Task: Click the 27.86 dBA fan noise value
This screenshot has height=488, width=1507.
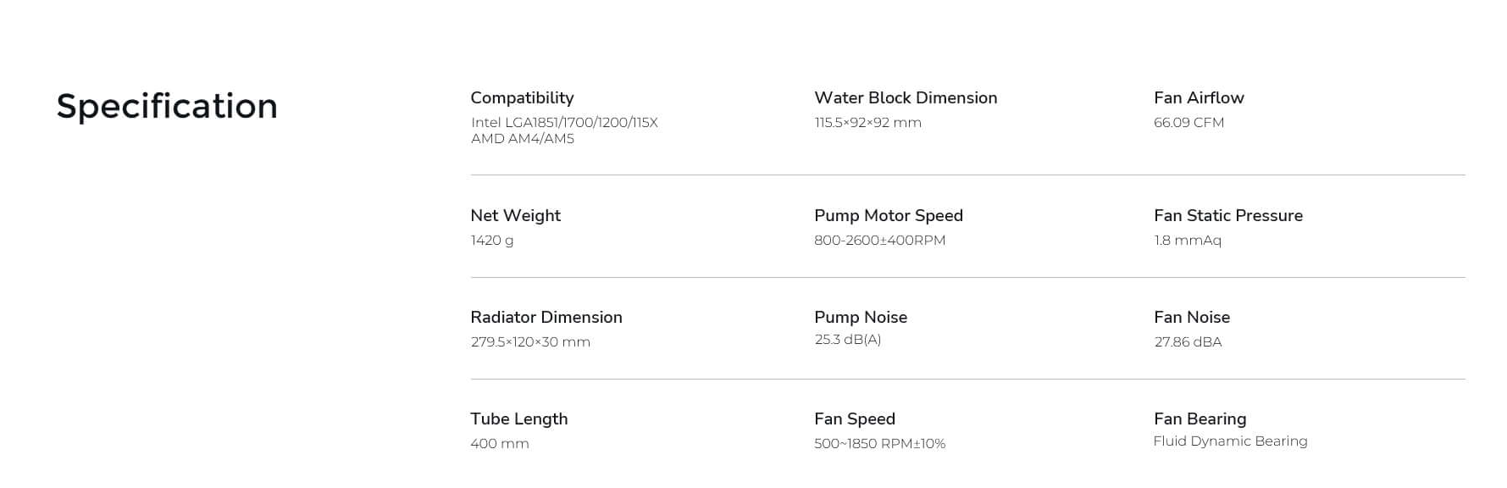Action: tap(1188, 342)
